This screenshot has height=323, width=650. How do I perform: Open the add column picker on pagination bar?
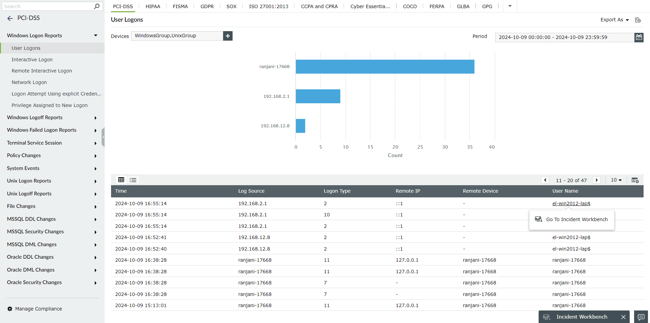pyautogui.click(x=635, y=180)
